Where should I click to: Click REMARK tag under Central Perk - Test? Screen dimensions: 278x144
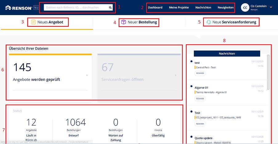point(200,73)
